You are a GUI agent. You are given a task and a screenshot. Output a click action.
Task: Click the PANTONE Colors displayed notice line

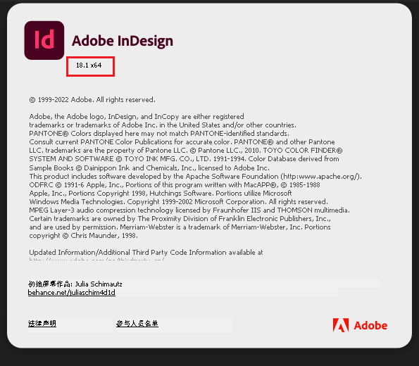(x=159, y=133)
